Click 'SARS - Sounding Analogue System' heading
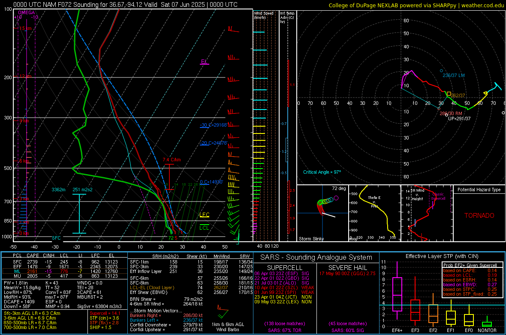Image resolution: width=506 pixels, height=335 pixels. (316, 258)
